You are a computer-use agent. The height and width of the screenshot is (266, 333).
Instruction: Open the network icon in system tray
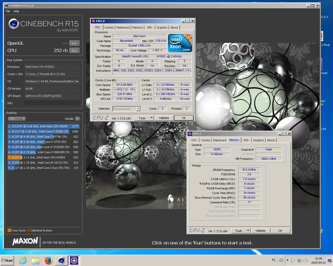[299, 260]
